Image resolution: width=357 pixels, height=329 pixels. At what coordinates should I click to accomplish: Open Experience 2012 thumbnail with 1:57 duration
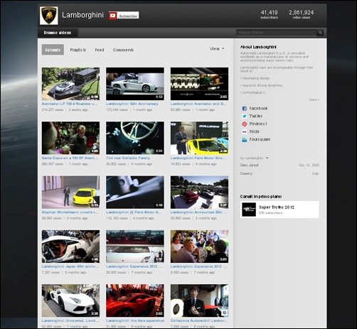(135, 247)
